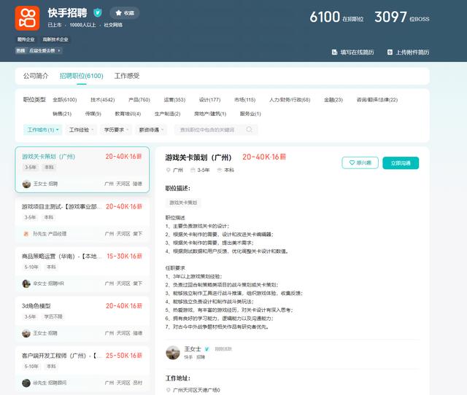Click 孙先生 avatar in 游戏项目主测试 card

26,234
